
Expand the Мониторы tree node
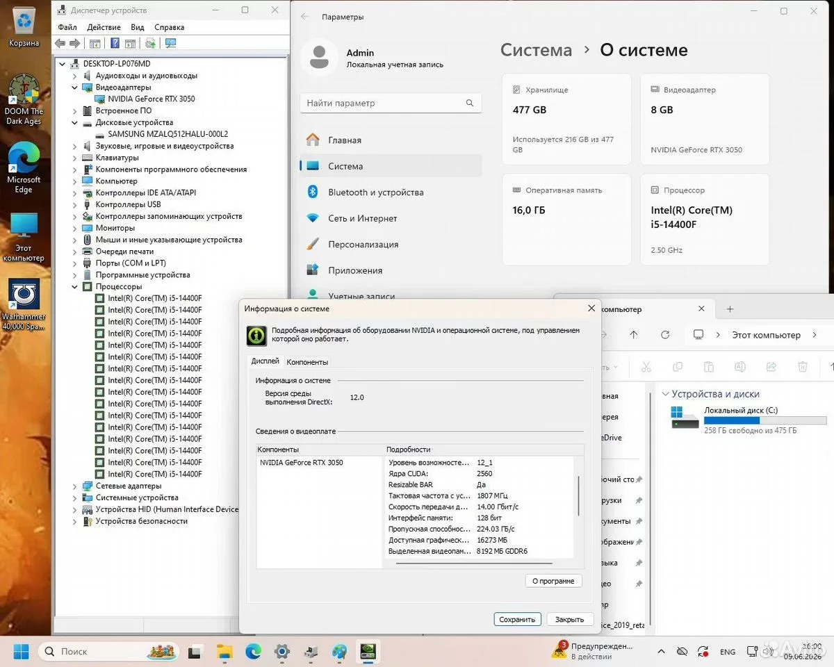coord(75,228)
